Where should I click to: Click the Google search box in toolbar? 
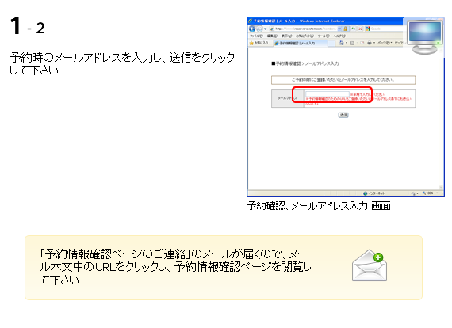(386, 29)
